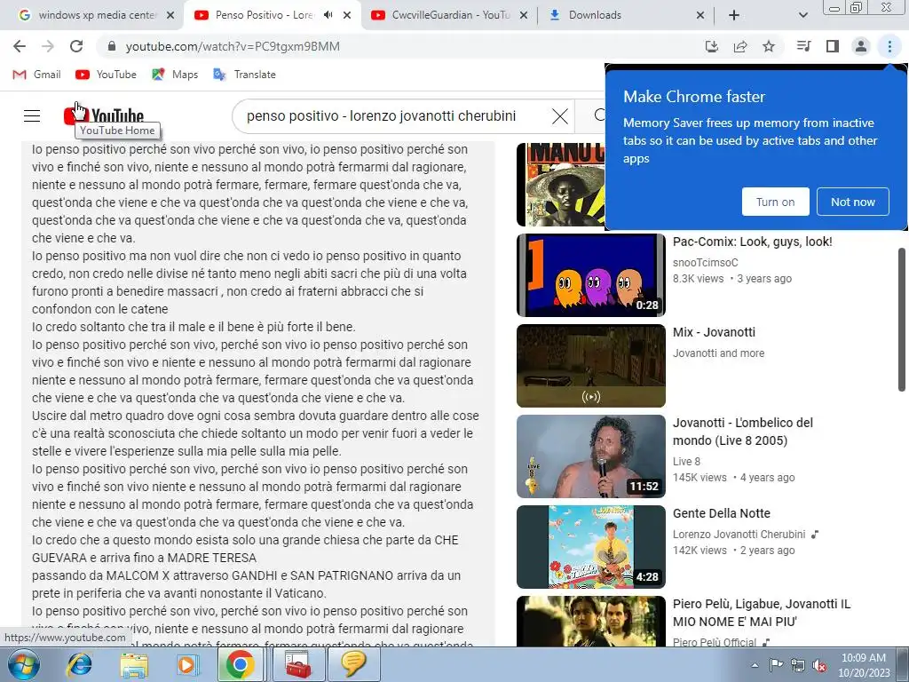Click the muted volume tray icon

tap(819, 666)
